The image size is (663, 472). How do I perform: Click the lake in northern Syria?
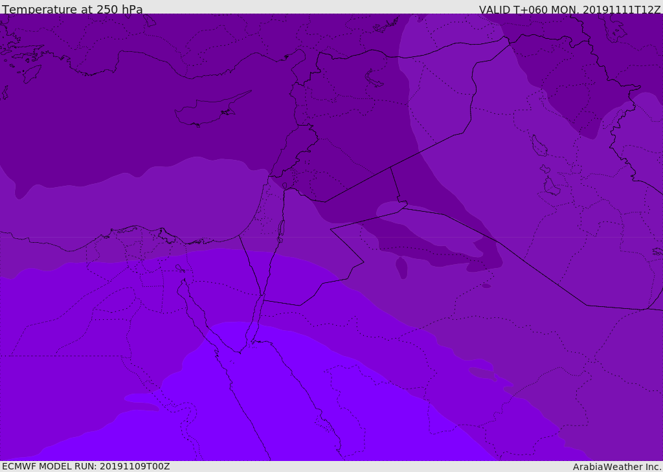pyautogui.click(x=375, y=78)
